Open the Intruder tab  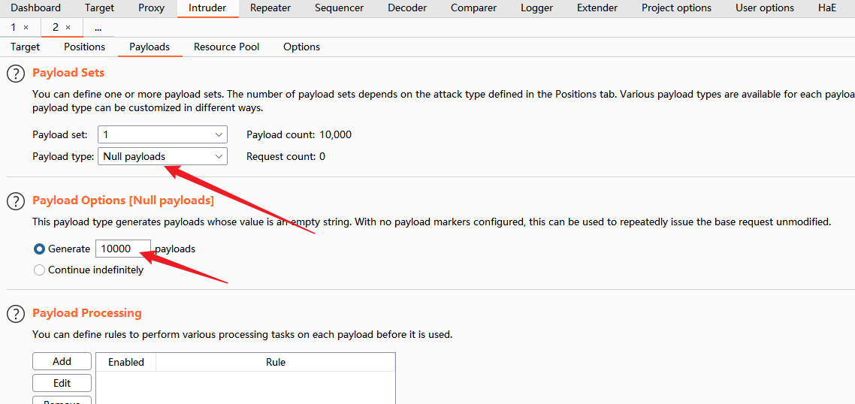tap(207, 8)
